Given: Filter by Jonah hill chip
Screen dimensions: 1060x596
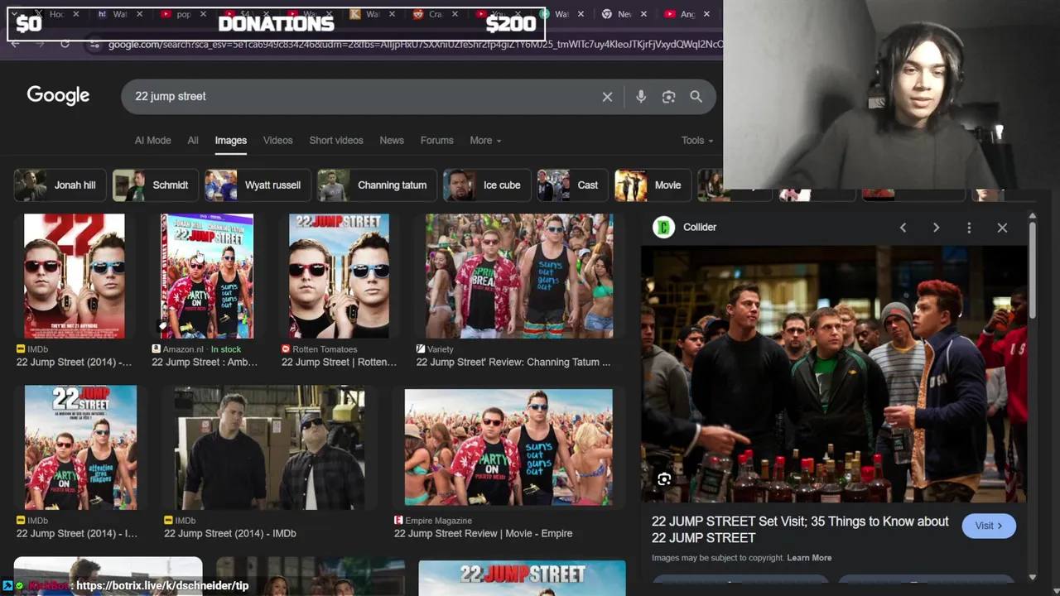Looking at the screenshot, I should pos(58,185).
